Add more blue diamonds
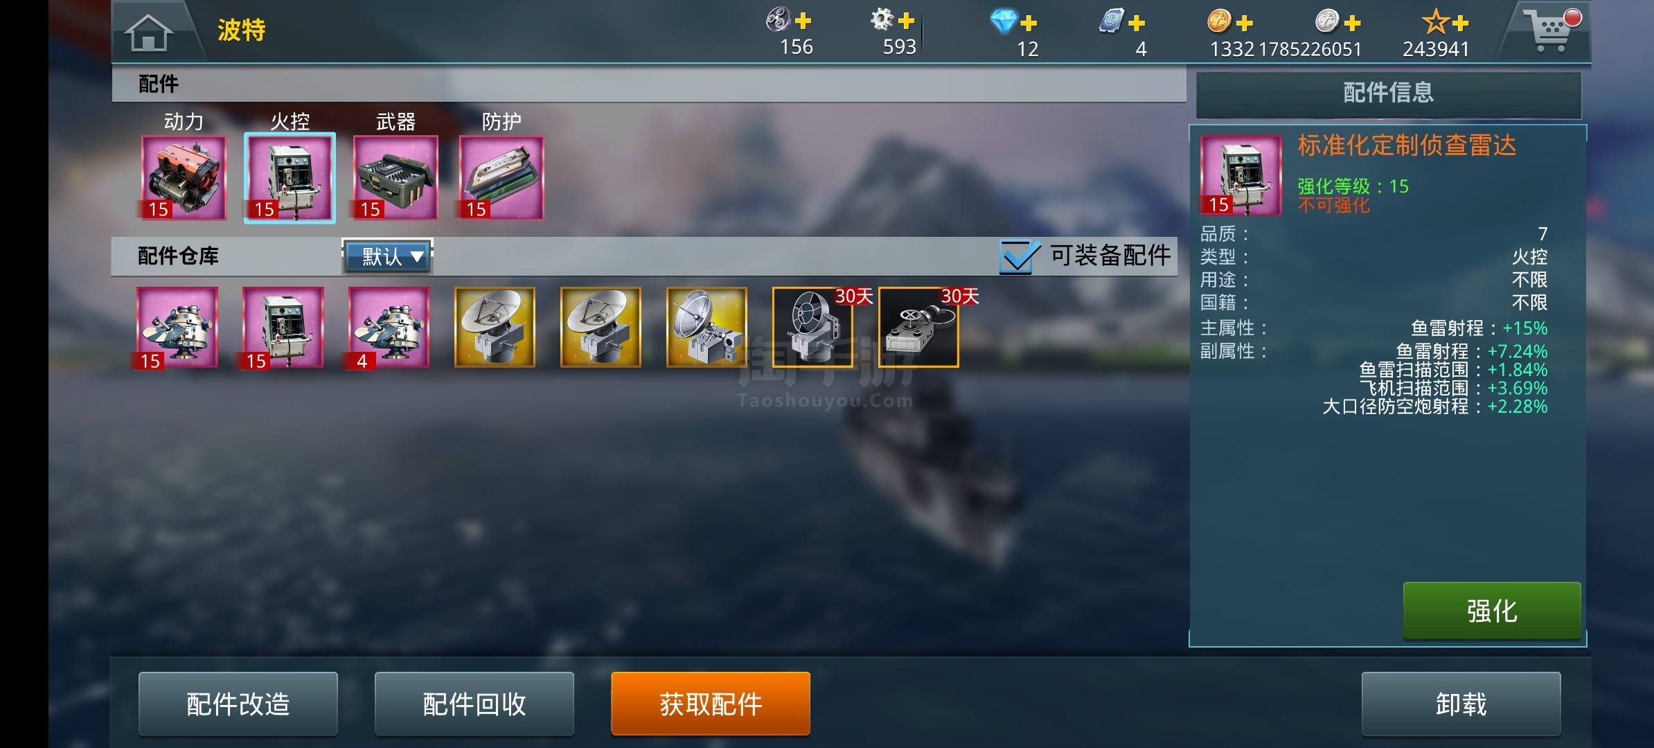This screenshot has width=1654, height=748. pos(1029,23)
